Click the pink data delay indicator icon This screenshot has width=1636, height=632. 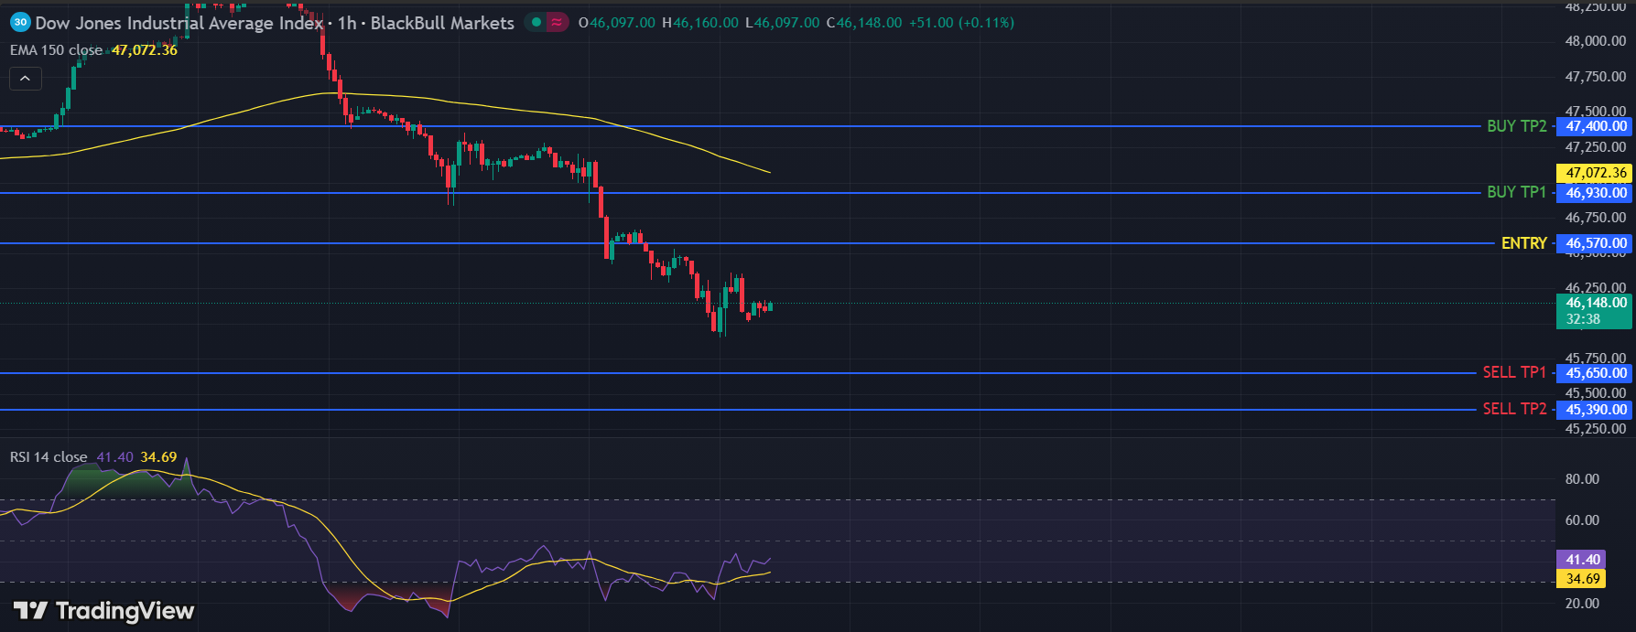(557, 23)
